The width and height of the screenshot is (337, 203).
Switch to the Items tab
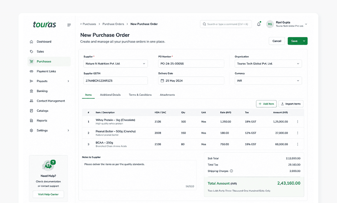(x=88, y=95)
